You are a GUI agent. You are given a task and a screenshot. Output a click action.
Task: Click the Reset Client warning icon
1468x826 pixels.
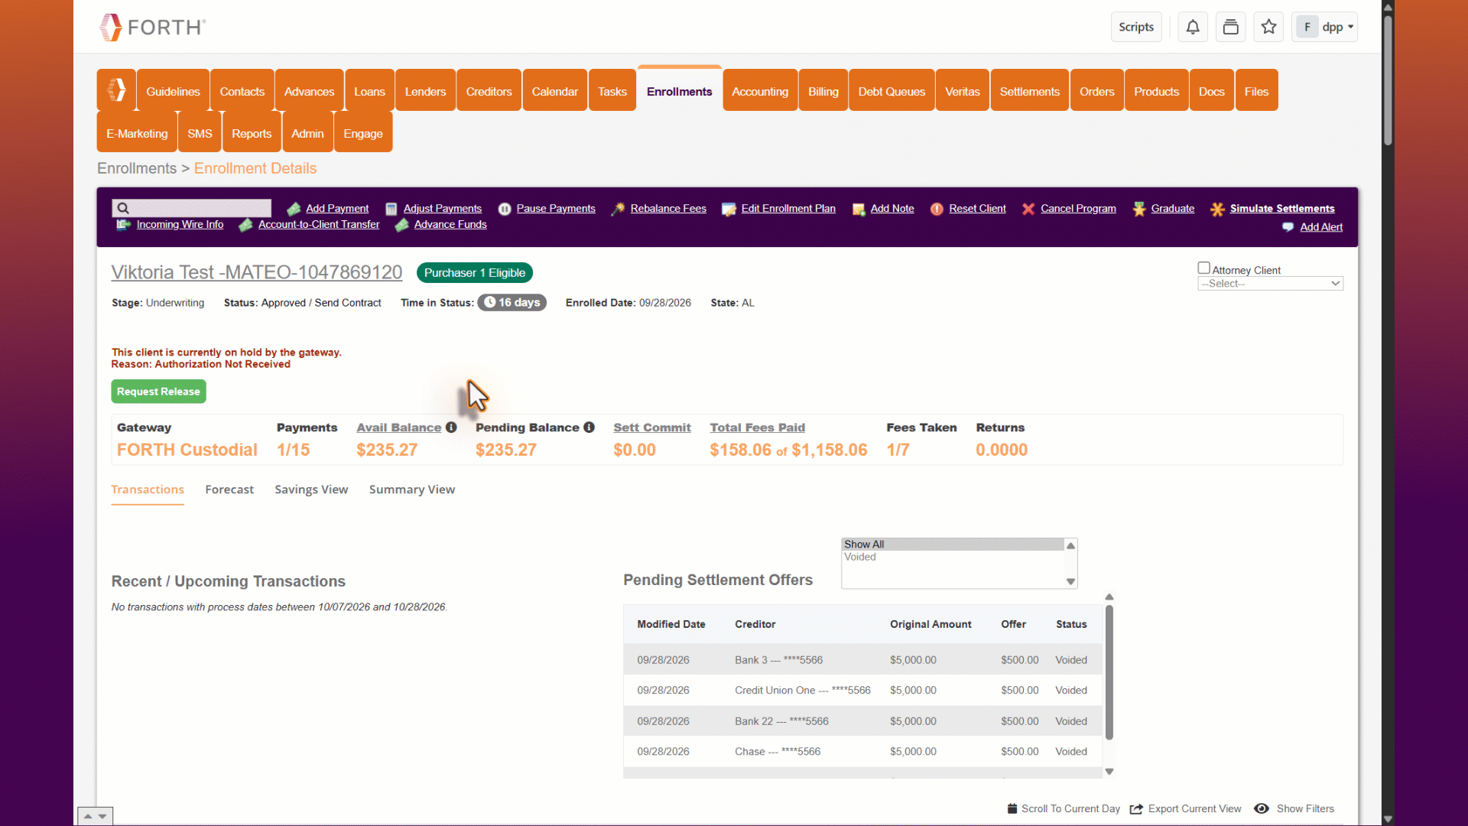click(x=937, y=209)
